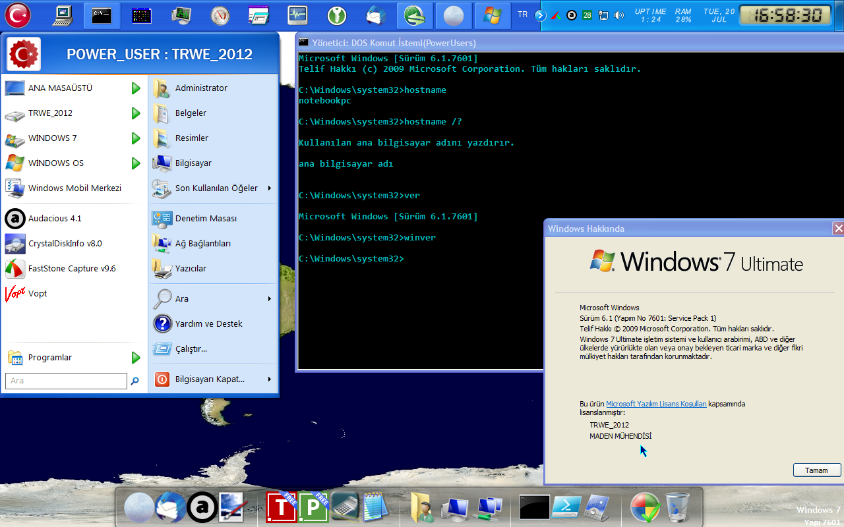Launch PowerShell from the dock
The width and height of the screenshot is (844, 527).
(x=566, y=507)
